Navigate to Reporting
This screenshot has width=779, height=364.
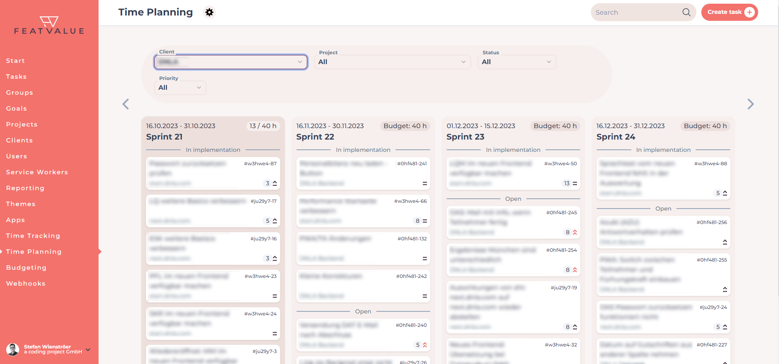point(25,188)
